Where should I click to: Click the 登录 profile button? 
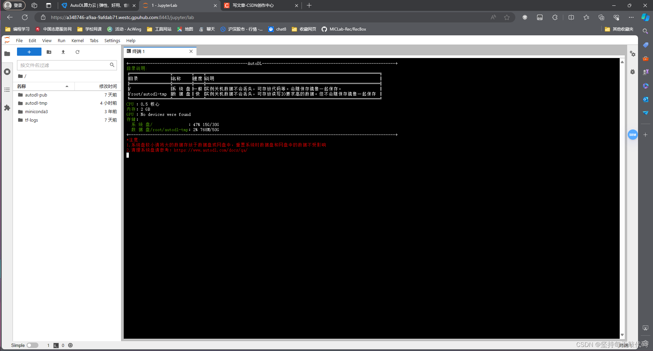tap(14, 5)
